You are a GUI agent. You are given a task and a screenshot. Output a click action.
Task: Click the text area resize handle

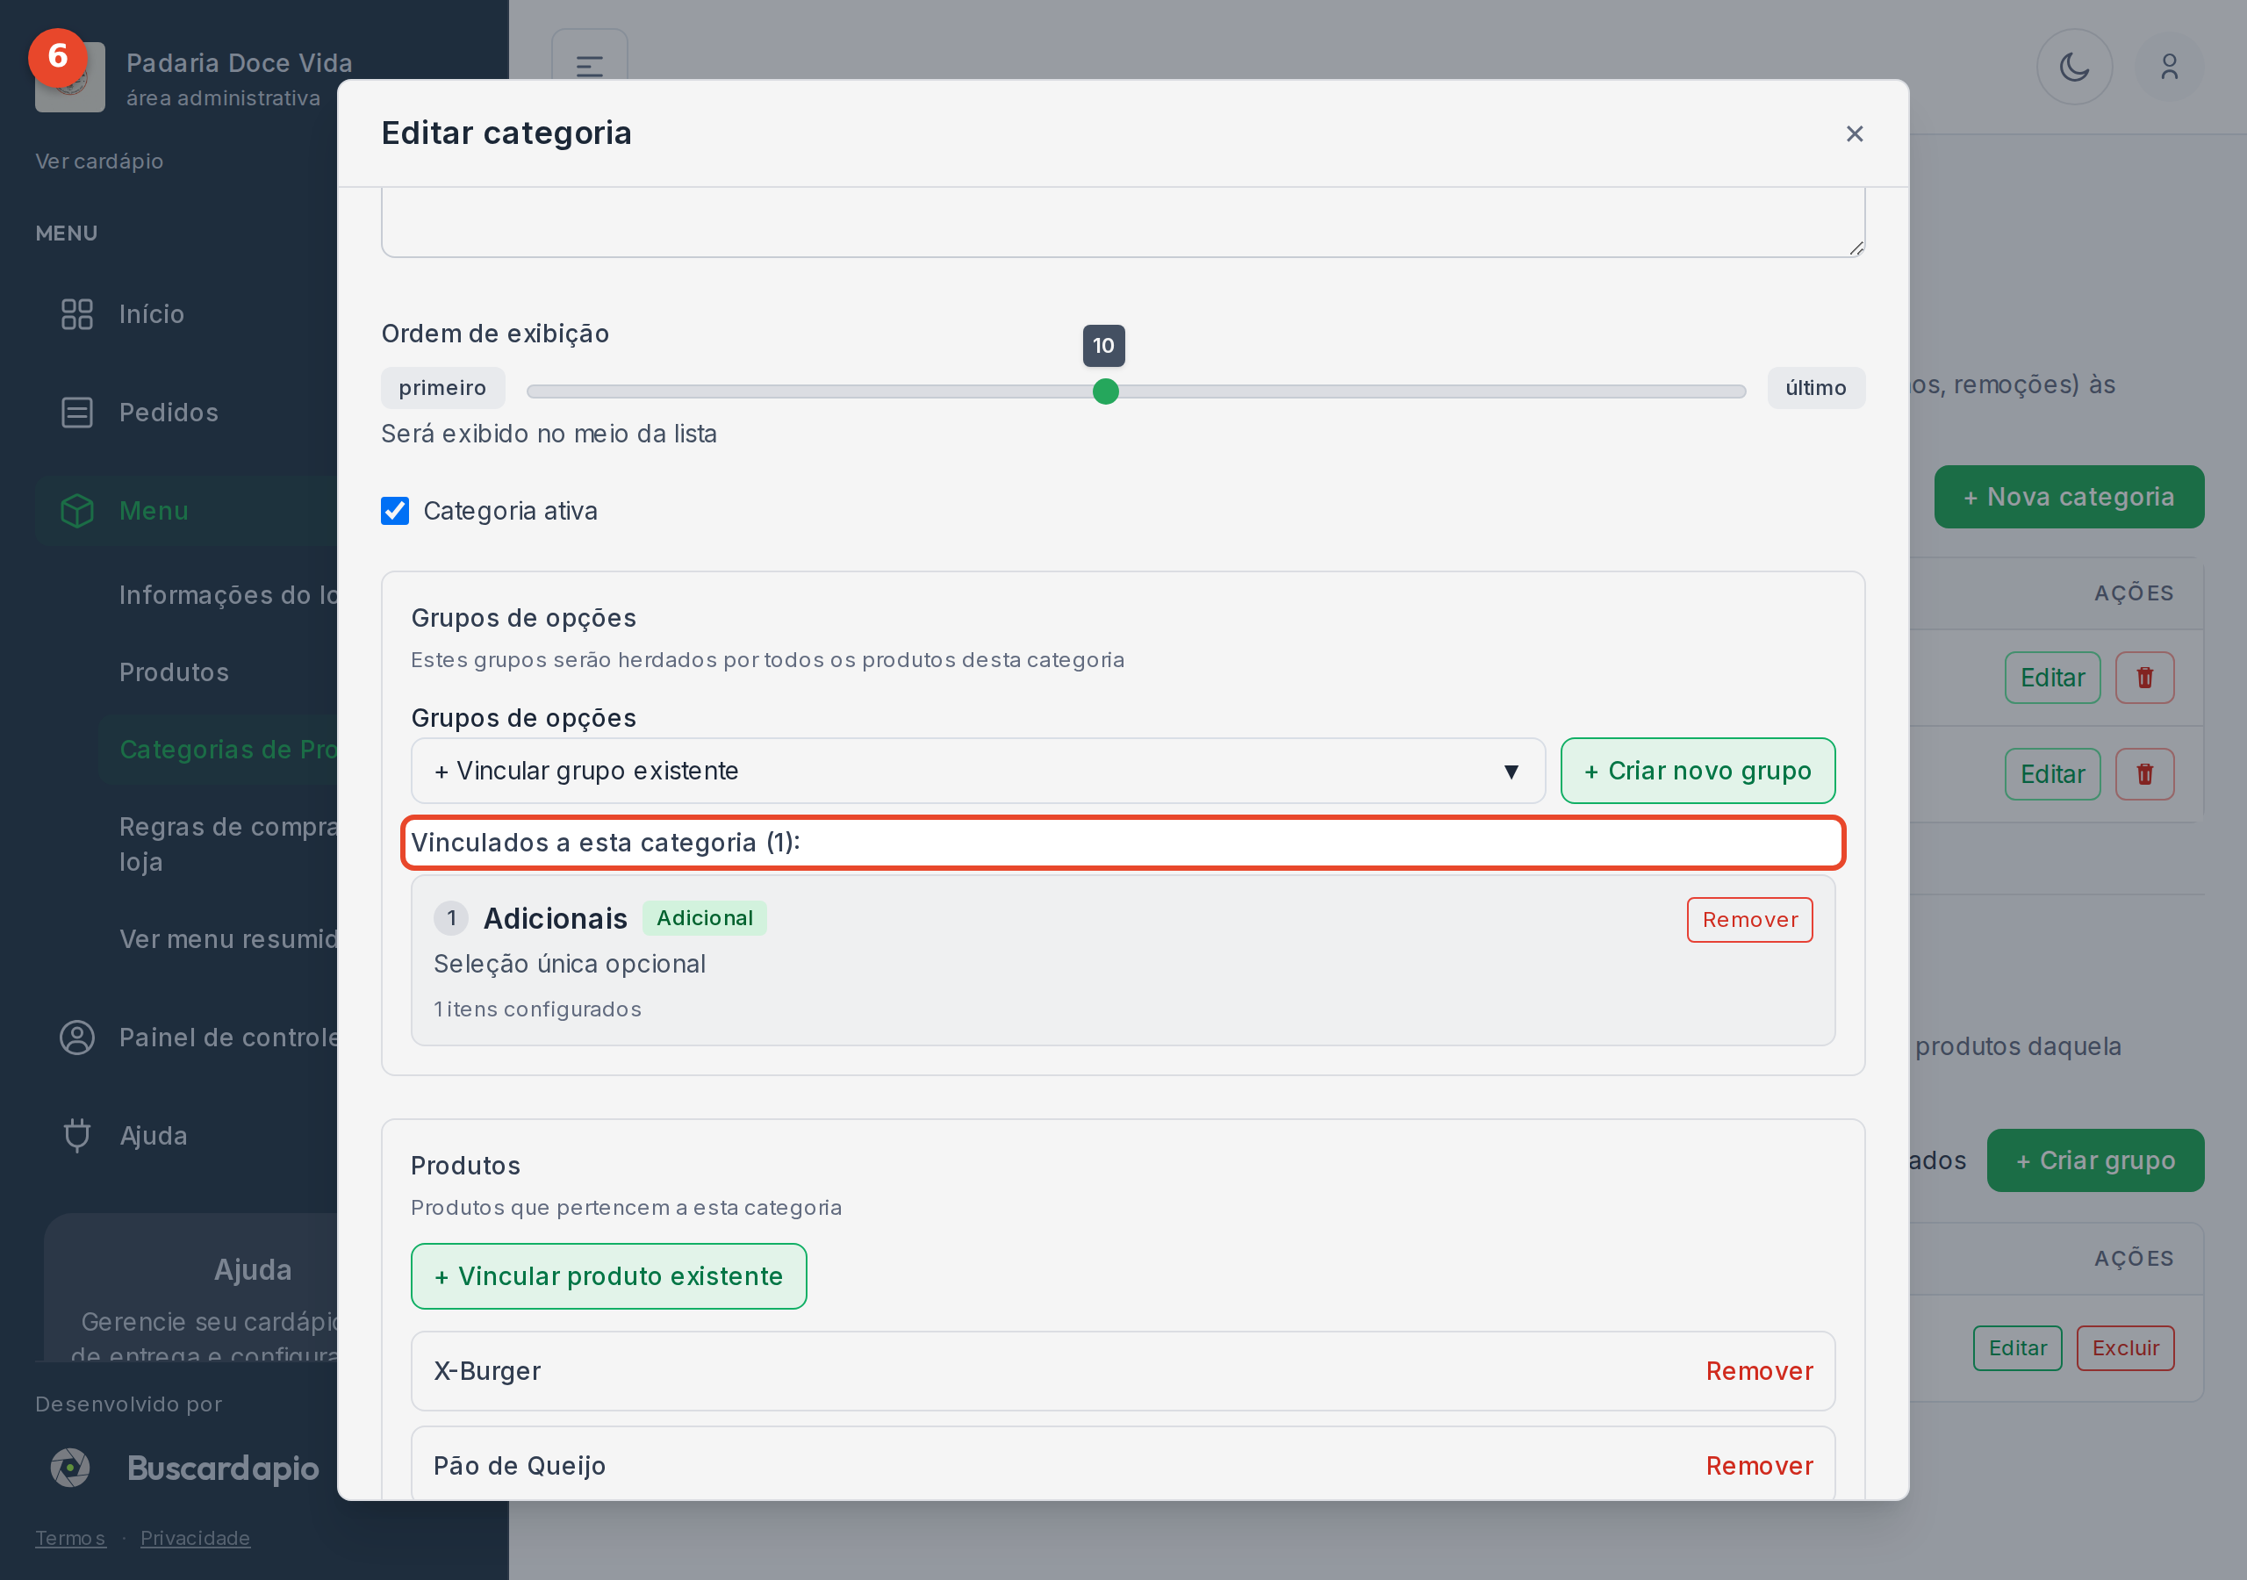click(x=1856, y=248)
